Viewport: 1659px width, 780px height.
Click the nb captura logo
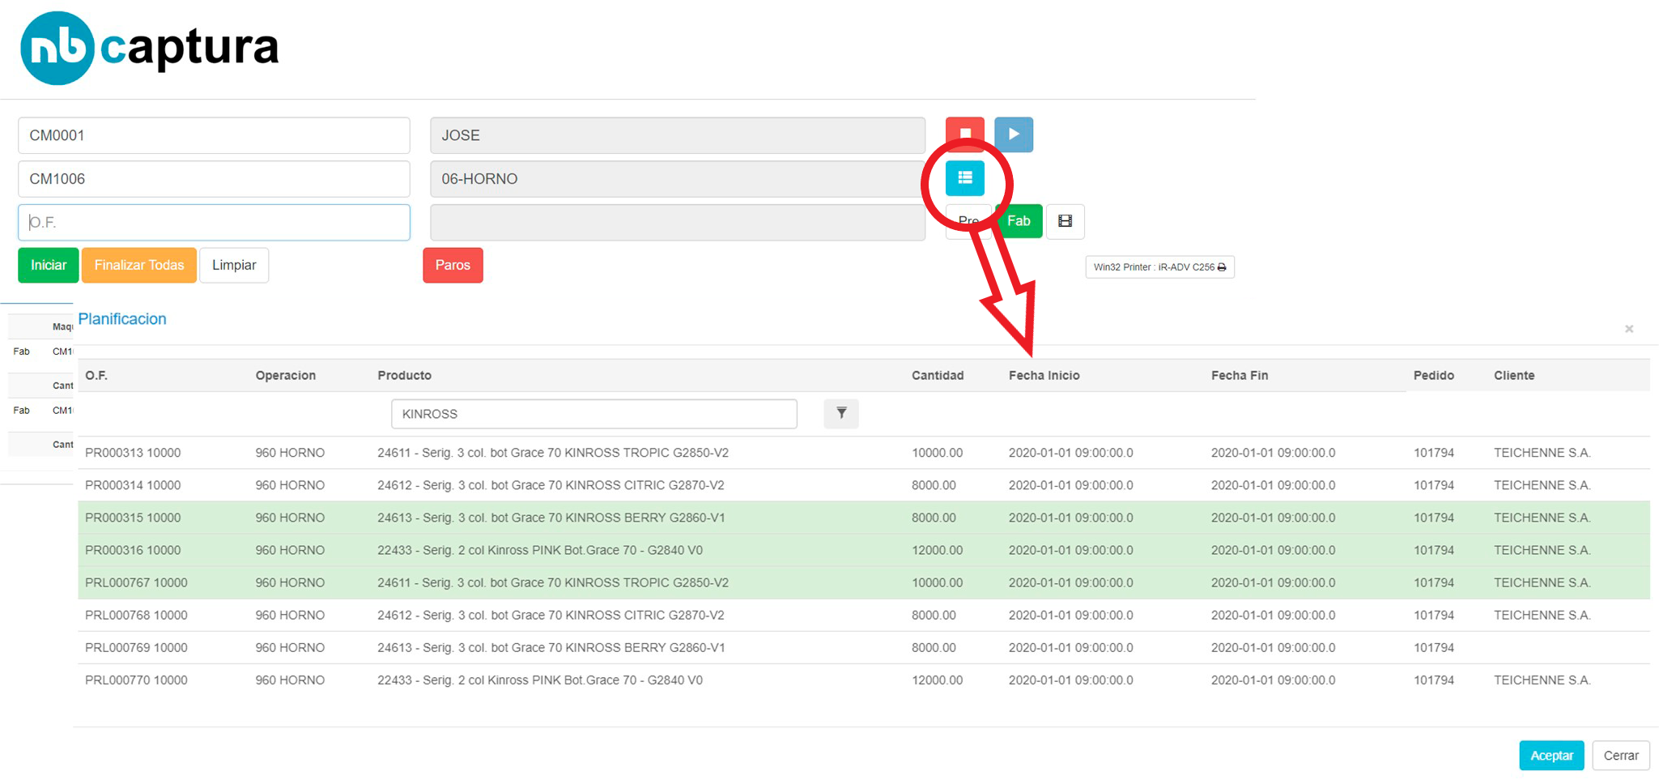[150, 48]
